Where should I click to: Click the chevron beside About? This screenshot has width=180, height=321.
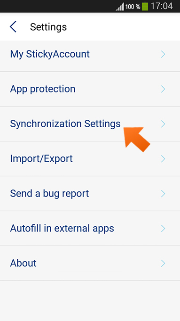pyautogui.click(x=163, y=263)
